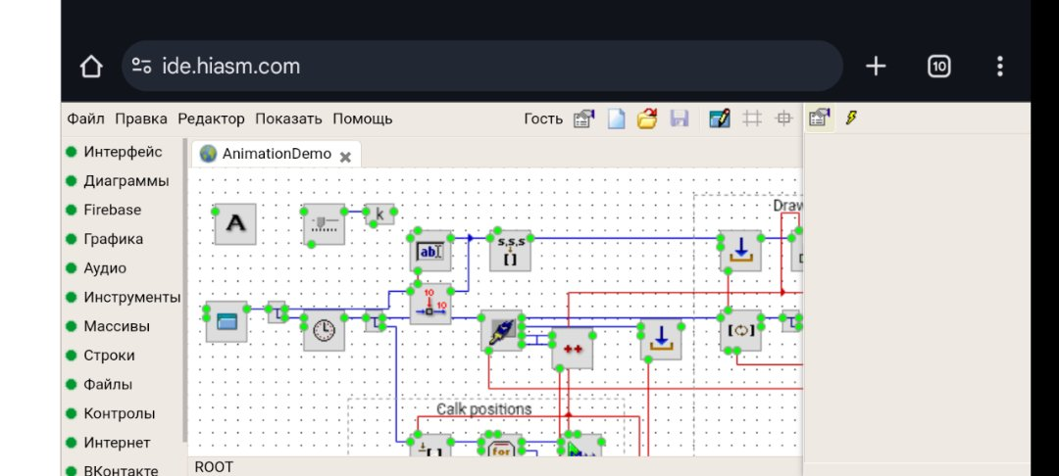Expand the Массивы element group
Viewport: 1059px width, 476px height.
coord(115,326)
